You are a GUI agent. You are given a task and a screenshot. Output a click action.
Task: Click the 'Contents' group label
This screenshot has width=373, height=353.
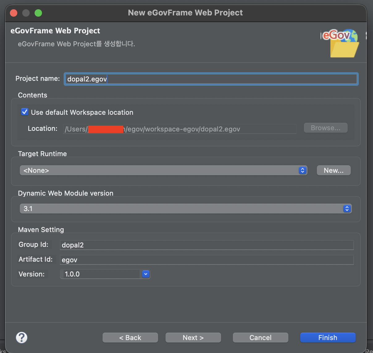tap(33, 95)
